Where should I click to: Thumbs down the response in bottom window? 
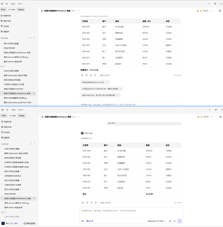tap(87, 202)
